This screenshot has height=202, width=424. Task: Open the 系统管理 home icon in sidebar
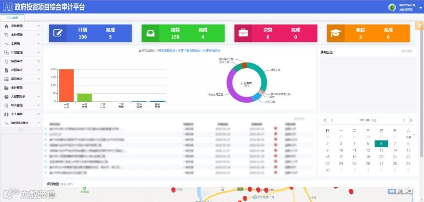pyautogui.click(x=7, y=26)
